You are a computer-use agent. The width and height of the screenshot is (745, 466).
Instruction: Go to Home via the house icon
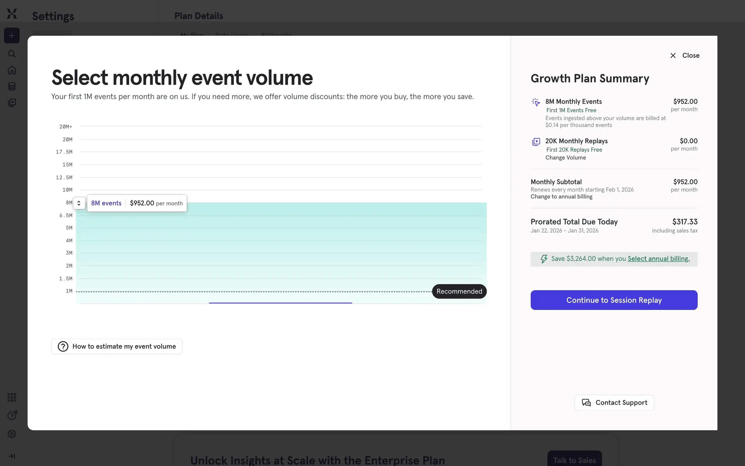pyautogui.click(x=12, y=70)
